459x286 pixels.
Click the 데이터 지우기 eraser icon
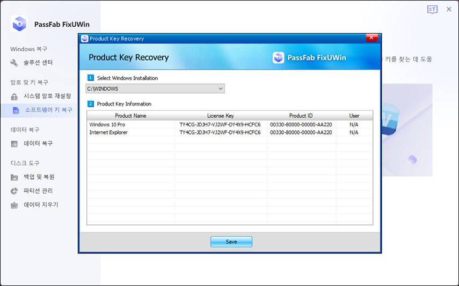click(14, 205)
